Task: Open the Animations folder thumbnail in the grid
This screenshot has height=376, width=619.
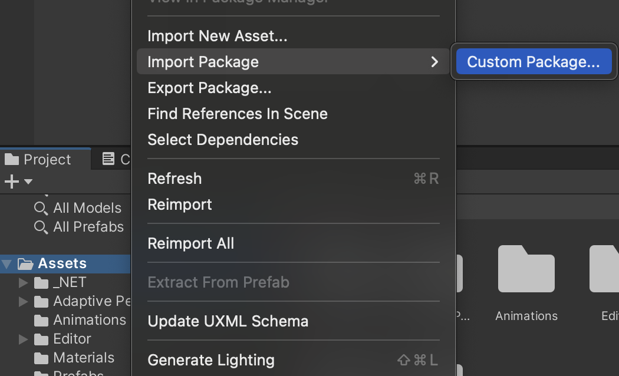Action: click(x=526, y=269)
